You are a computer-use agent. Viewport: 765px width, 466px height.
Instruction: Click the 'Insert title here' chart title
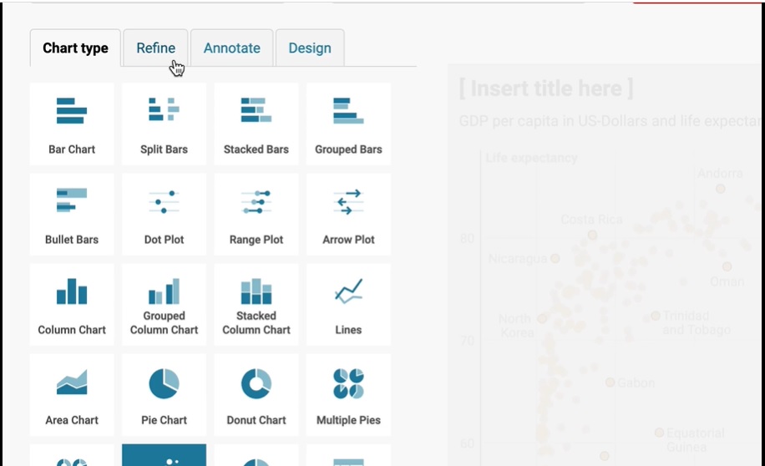tap(546, 89)
